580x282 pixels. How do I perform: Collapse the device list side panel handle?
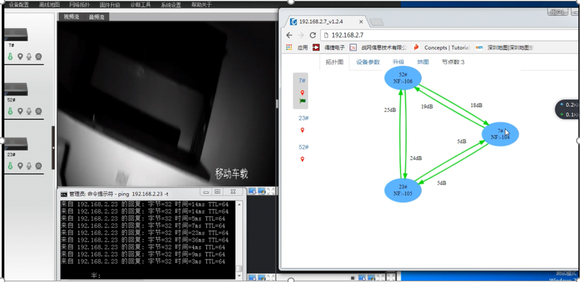pyautogui.click(x=53, y=148)
